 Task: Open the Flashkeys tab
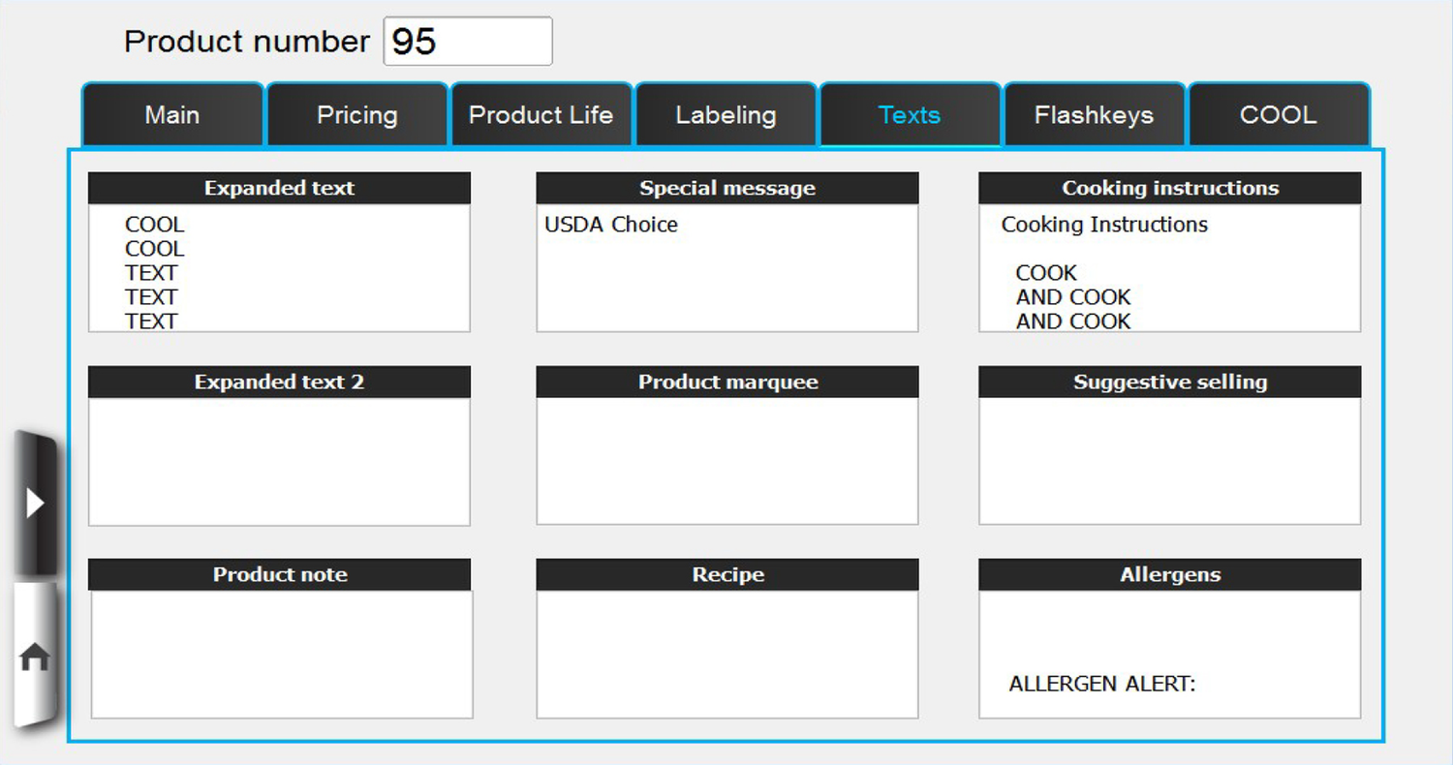[x=1094, y=115]
